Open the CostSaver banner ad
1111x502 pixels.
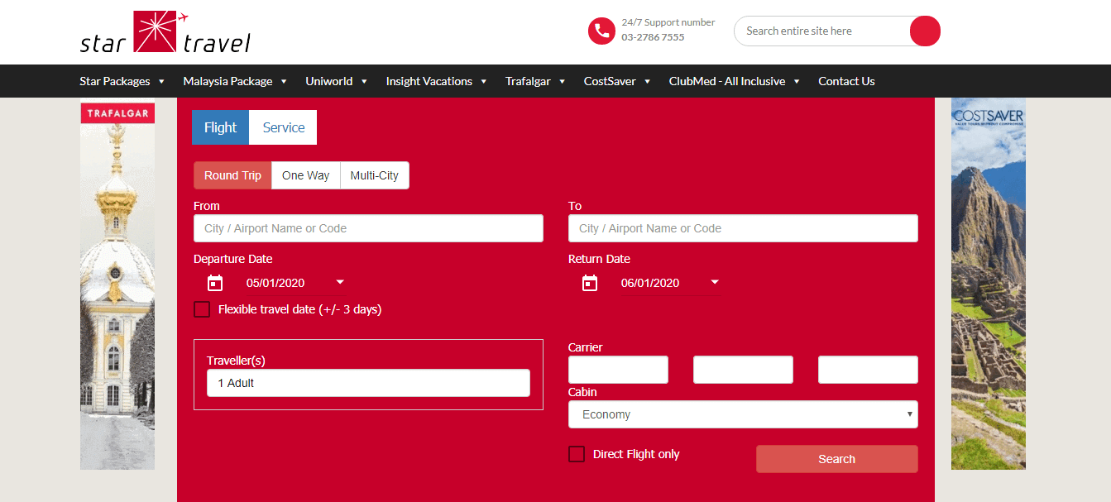pos(989,284)
